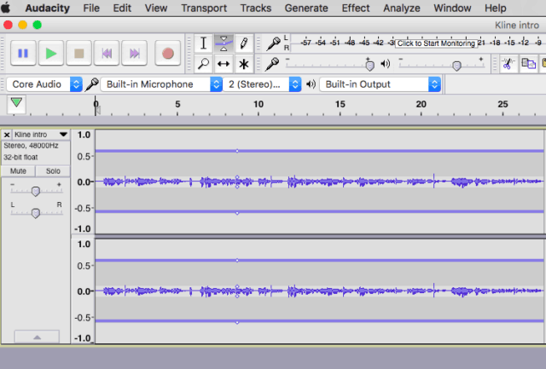
Task: Skip to start of the project
Action: click(107, 53)
